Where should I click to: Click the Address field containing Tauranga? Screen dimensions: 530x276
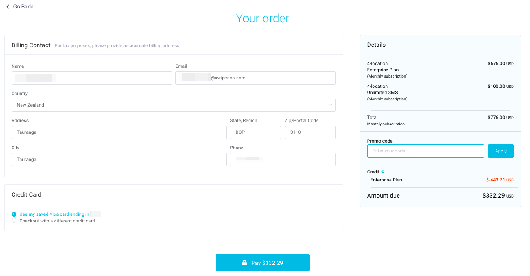coord(119,132)
